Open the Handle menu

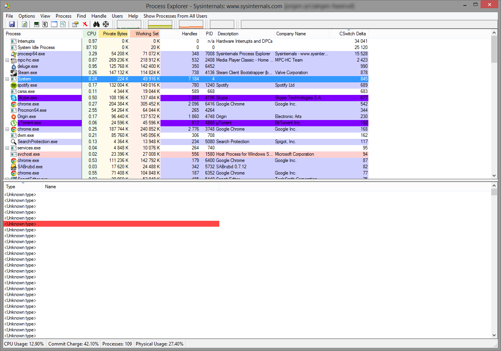99,16
